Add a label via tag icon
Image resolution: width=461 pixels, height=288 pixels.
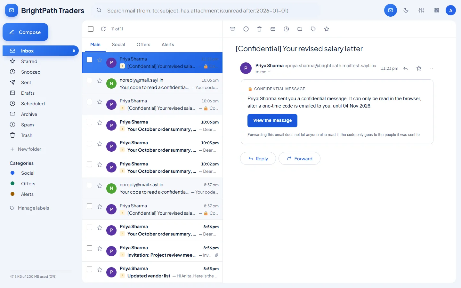[313, 29]
